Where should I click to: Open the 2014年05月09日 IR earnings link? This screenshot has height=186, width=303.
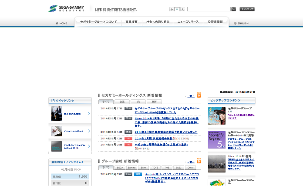click(161, 145)
